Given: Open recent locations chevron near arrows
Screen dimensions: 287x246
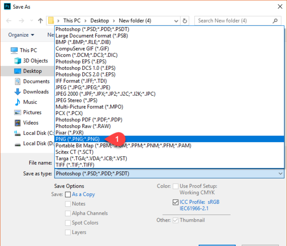Looking at the screenshot, I should pyautogui.click(x=32, y=21).
